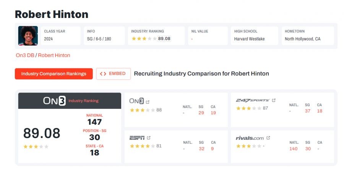Click On3's SG ranking 29

pos(201,113)
